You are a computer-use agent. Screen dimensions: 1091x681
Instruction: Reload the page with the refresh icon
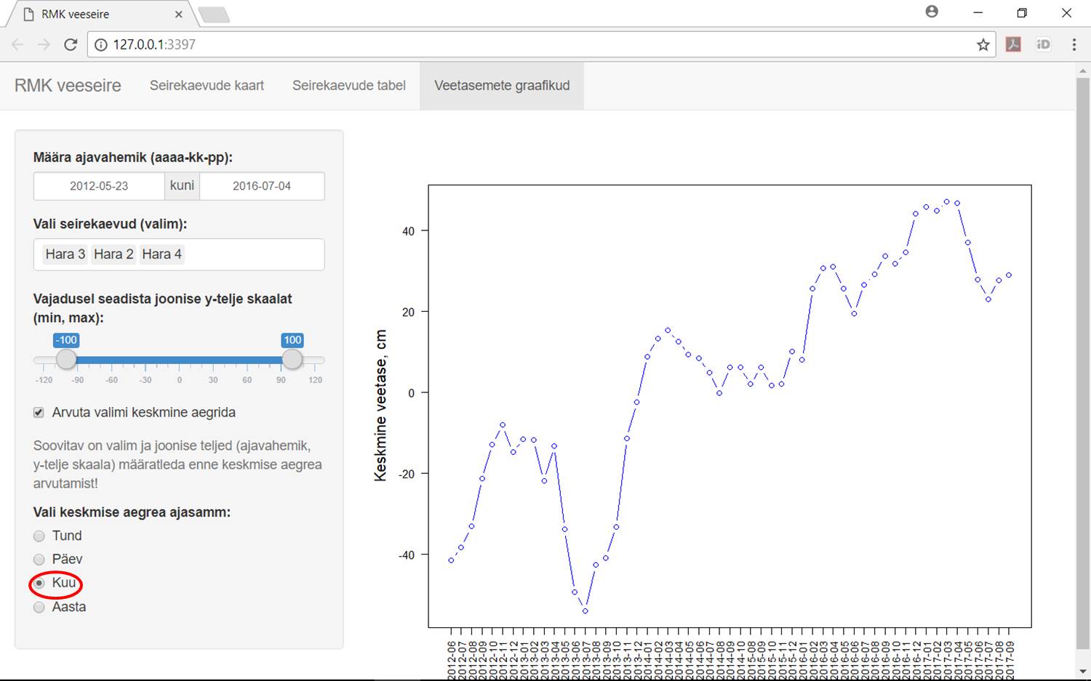(71, 44)
